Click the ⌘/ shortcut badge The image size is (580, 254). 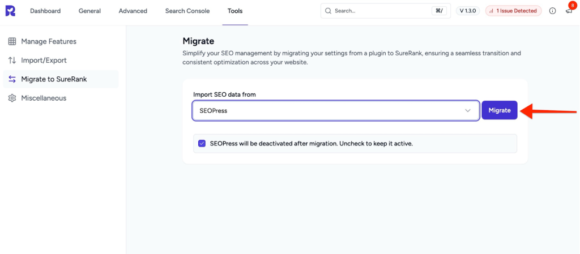click(439, 11)
